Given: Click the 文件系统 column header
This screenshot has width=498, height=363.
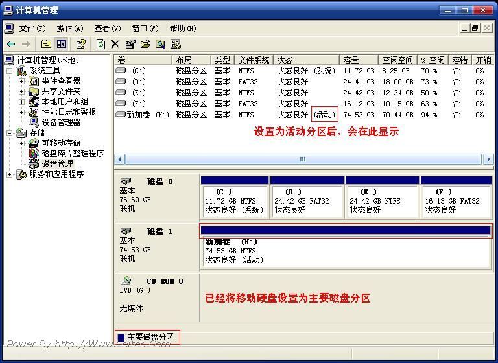Looking at the screenshot, I should pyautogui.click(x=254, y=60).
